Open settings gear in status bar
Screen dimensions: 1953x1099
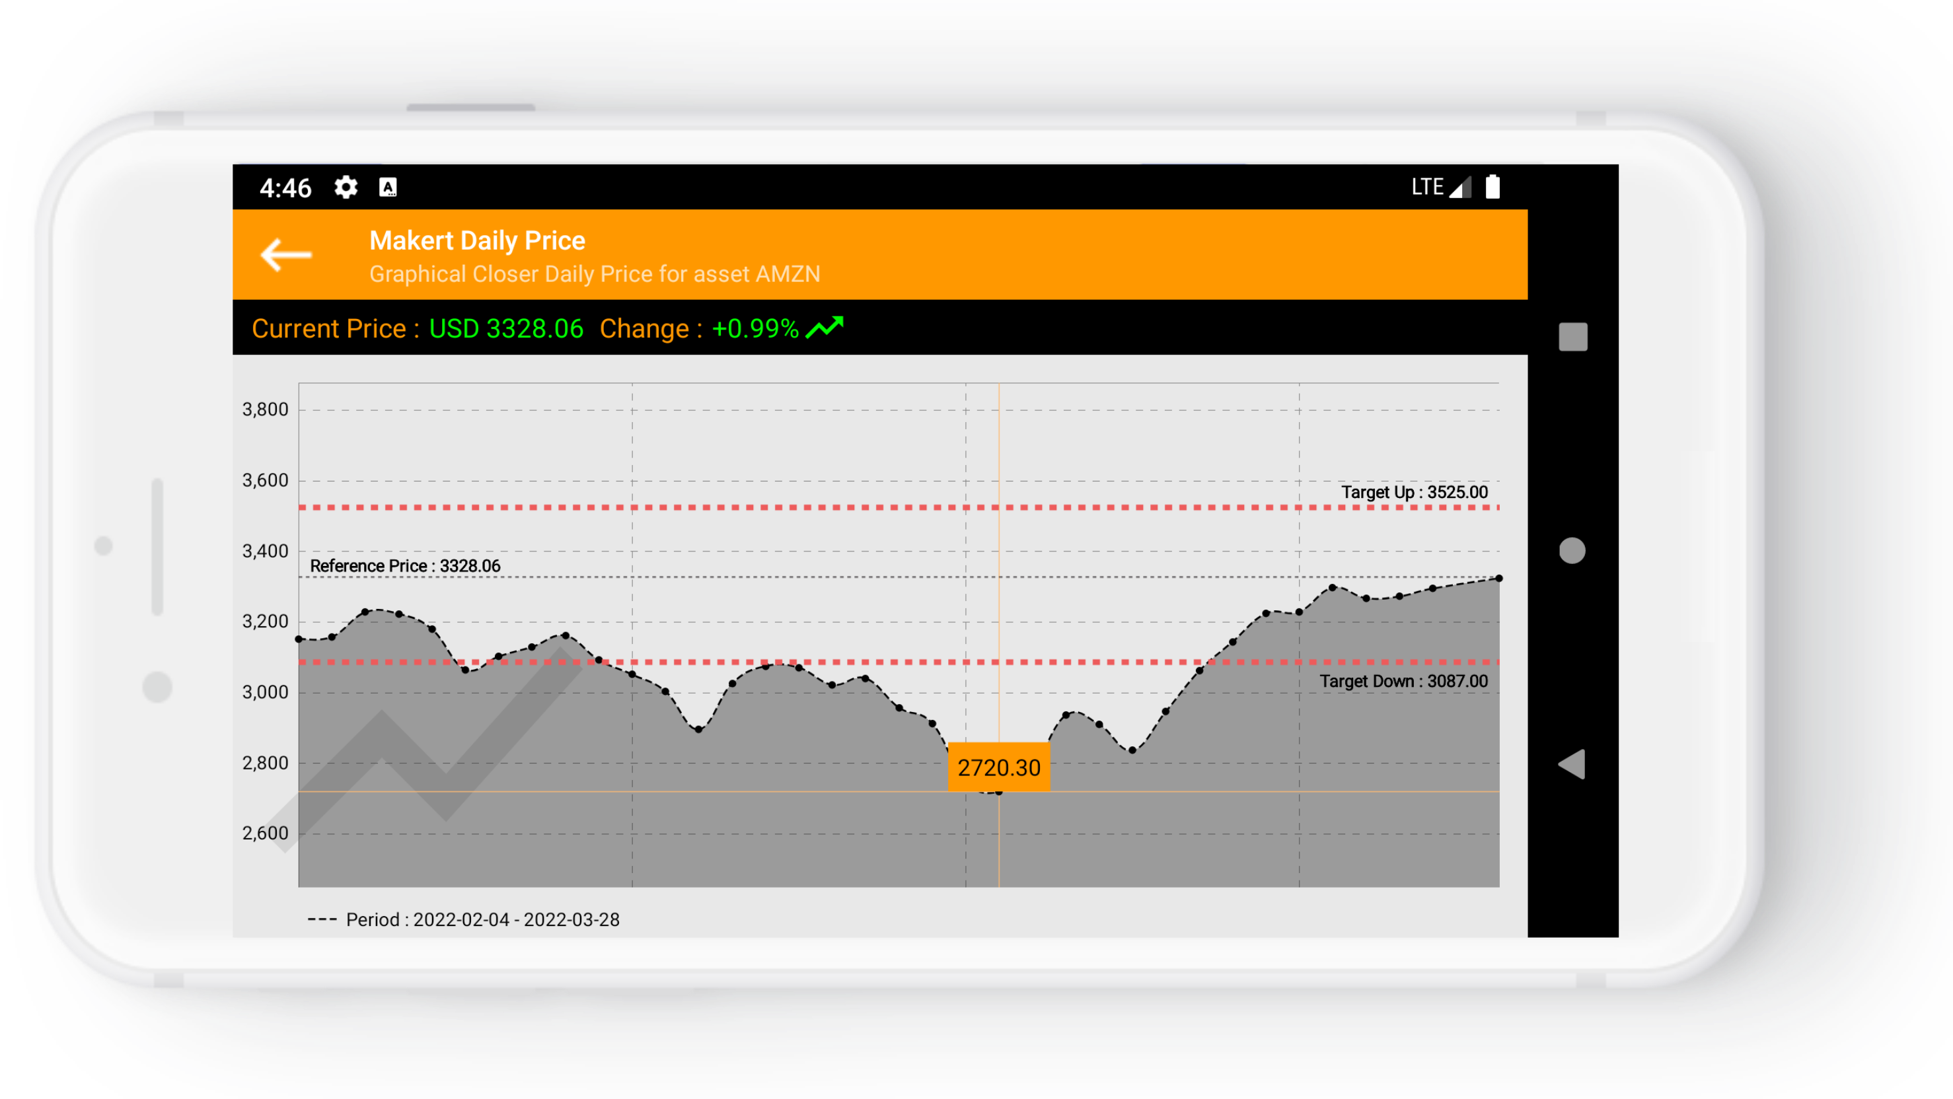(x=346, y=187)
